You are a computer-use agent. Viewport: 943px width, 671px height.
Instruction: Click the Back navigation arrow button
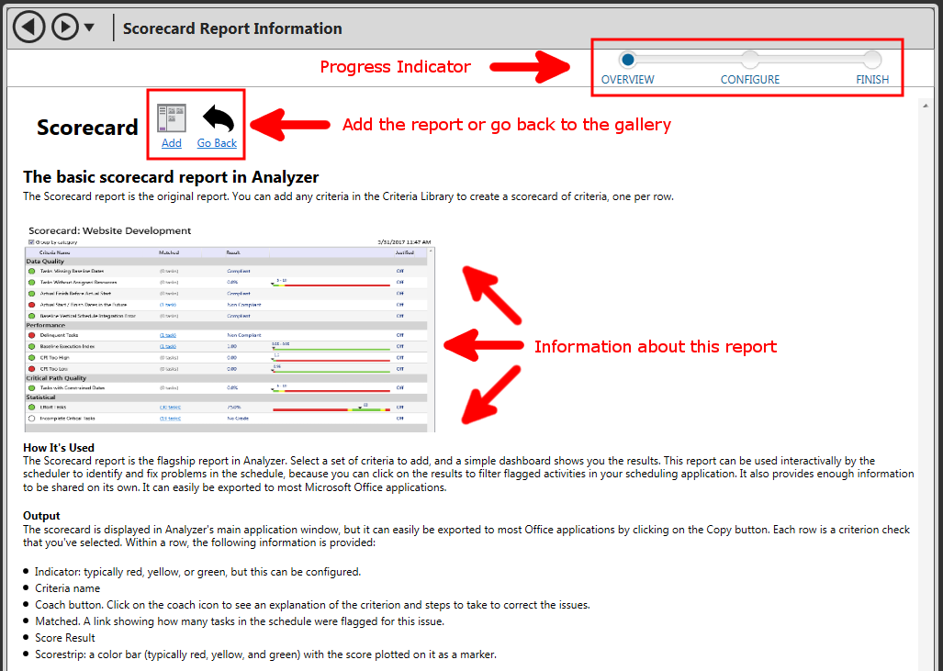tap(28, 27)
